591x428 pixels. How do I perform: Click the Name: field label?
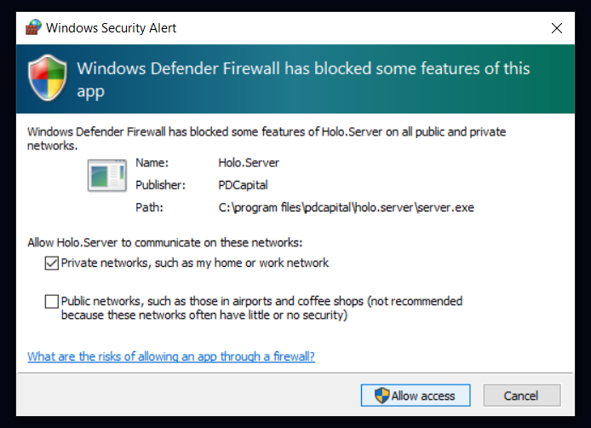[152, 163]
